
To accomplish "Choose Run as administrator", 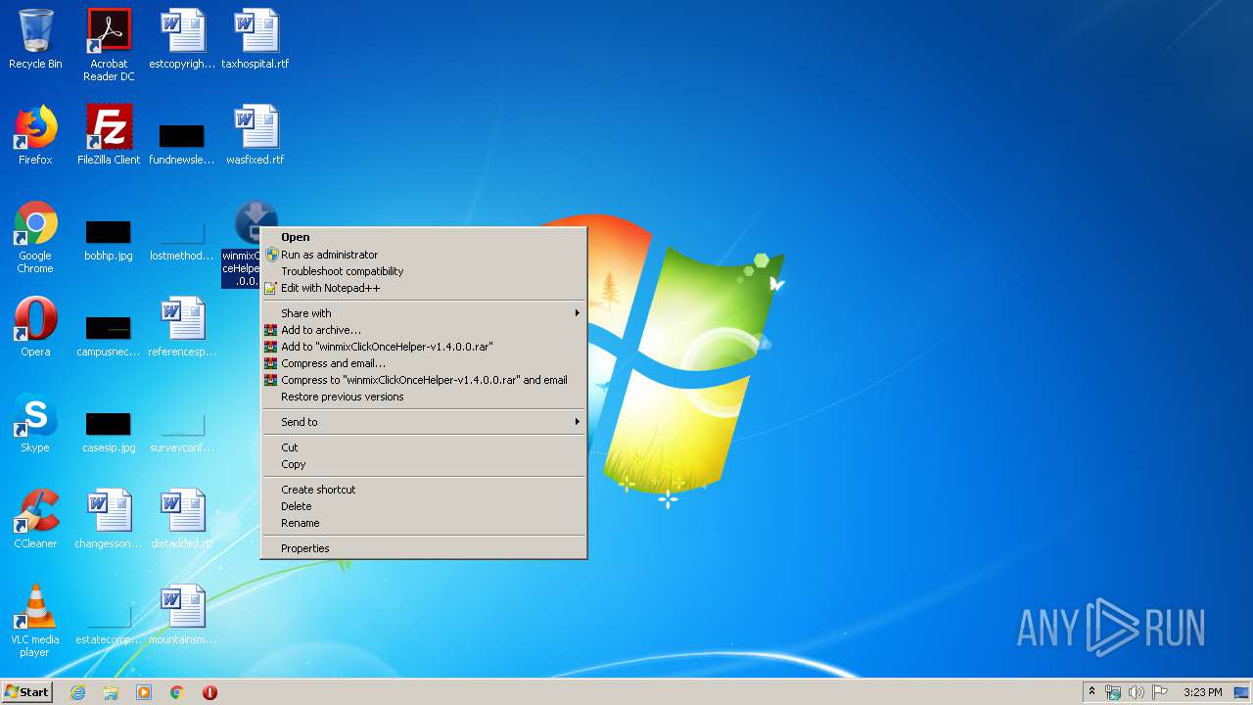I will [x=424, y=255].
